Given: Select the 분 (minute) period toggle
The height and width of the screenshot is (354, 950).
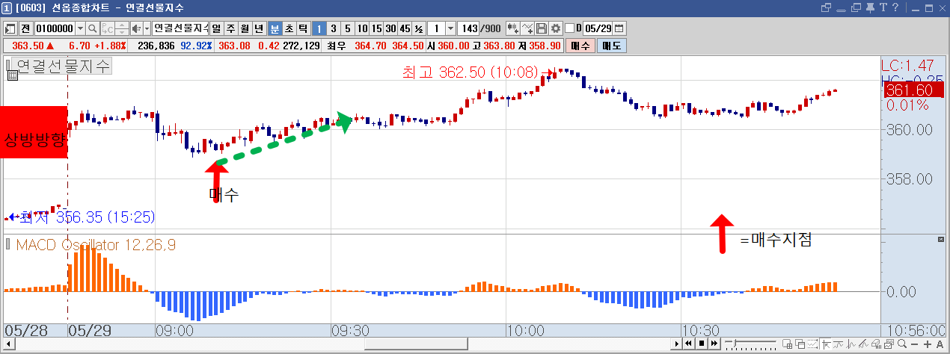Looking at the screenshot, I should point(275,28).
